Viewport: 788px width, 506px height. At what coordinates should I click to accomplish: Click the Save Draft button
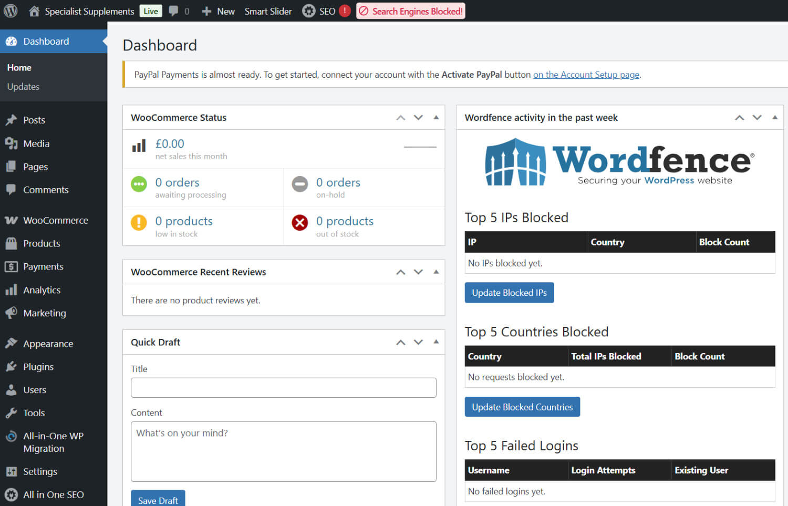pyautogui.click(x=158, y=500)
